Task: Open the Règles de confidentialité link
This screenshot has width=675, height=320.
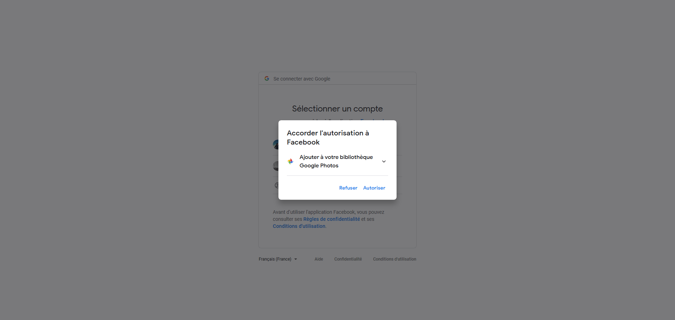Action: click(x=332, y=219)
